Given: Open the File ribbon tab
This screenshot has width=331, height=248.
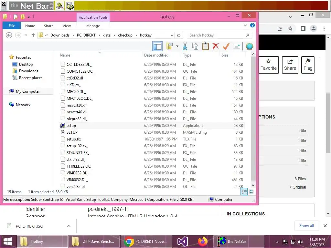Looking at the screenshot, I should coord(12,26).
